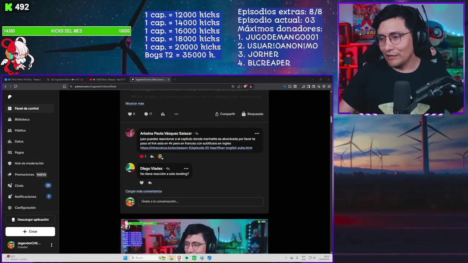Click Únete a la conversación field
Viewport: 468px width, 263px height.
(x=200, y=201)
